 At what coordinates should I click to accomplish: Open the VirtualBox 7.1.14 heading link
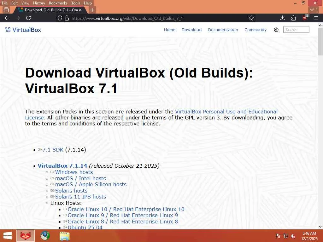click(x=62, y=166)
